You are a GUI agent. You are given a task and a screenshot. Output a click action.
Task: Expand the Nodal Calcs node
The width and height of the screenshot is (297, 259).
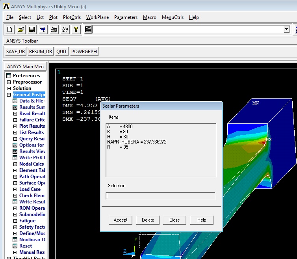pos(15,164)
